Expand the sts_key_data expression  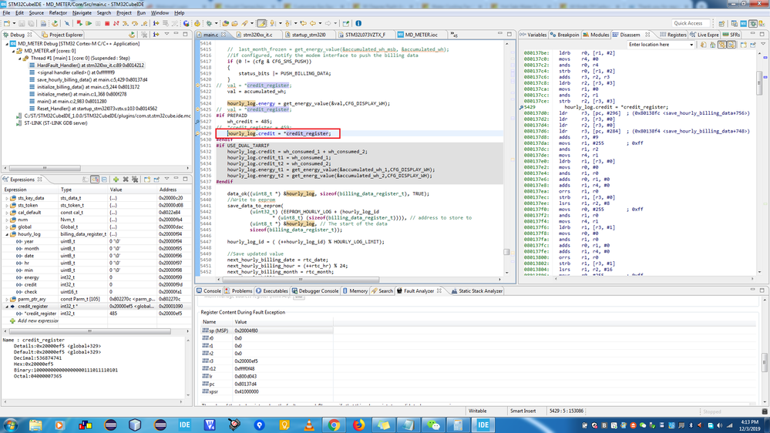(x=7, y=198)
